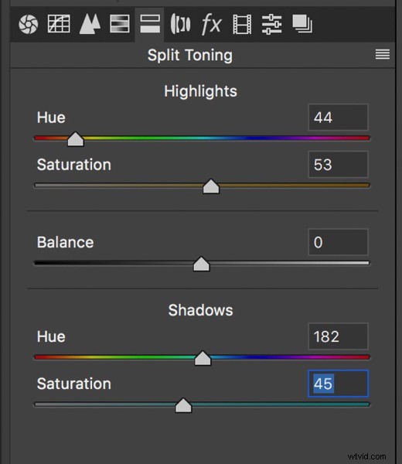Screen dimensions: 402x464
Task: Open the Presets sliders icon
Action: tap(271, 24)
